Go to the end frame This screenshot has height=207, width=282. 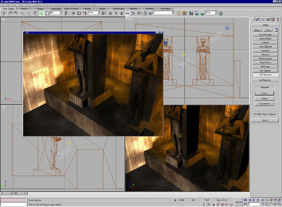[263, 200]
